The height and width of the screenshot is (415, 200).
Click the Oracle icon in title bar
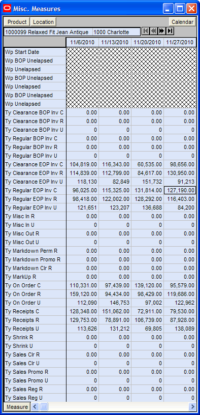click(x=8, y=9)
